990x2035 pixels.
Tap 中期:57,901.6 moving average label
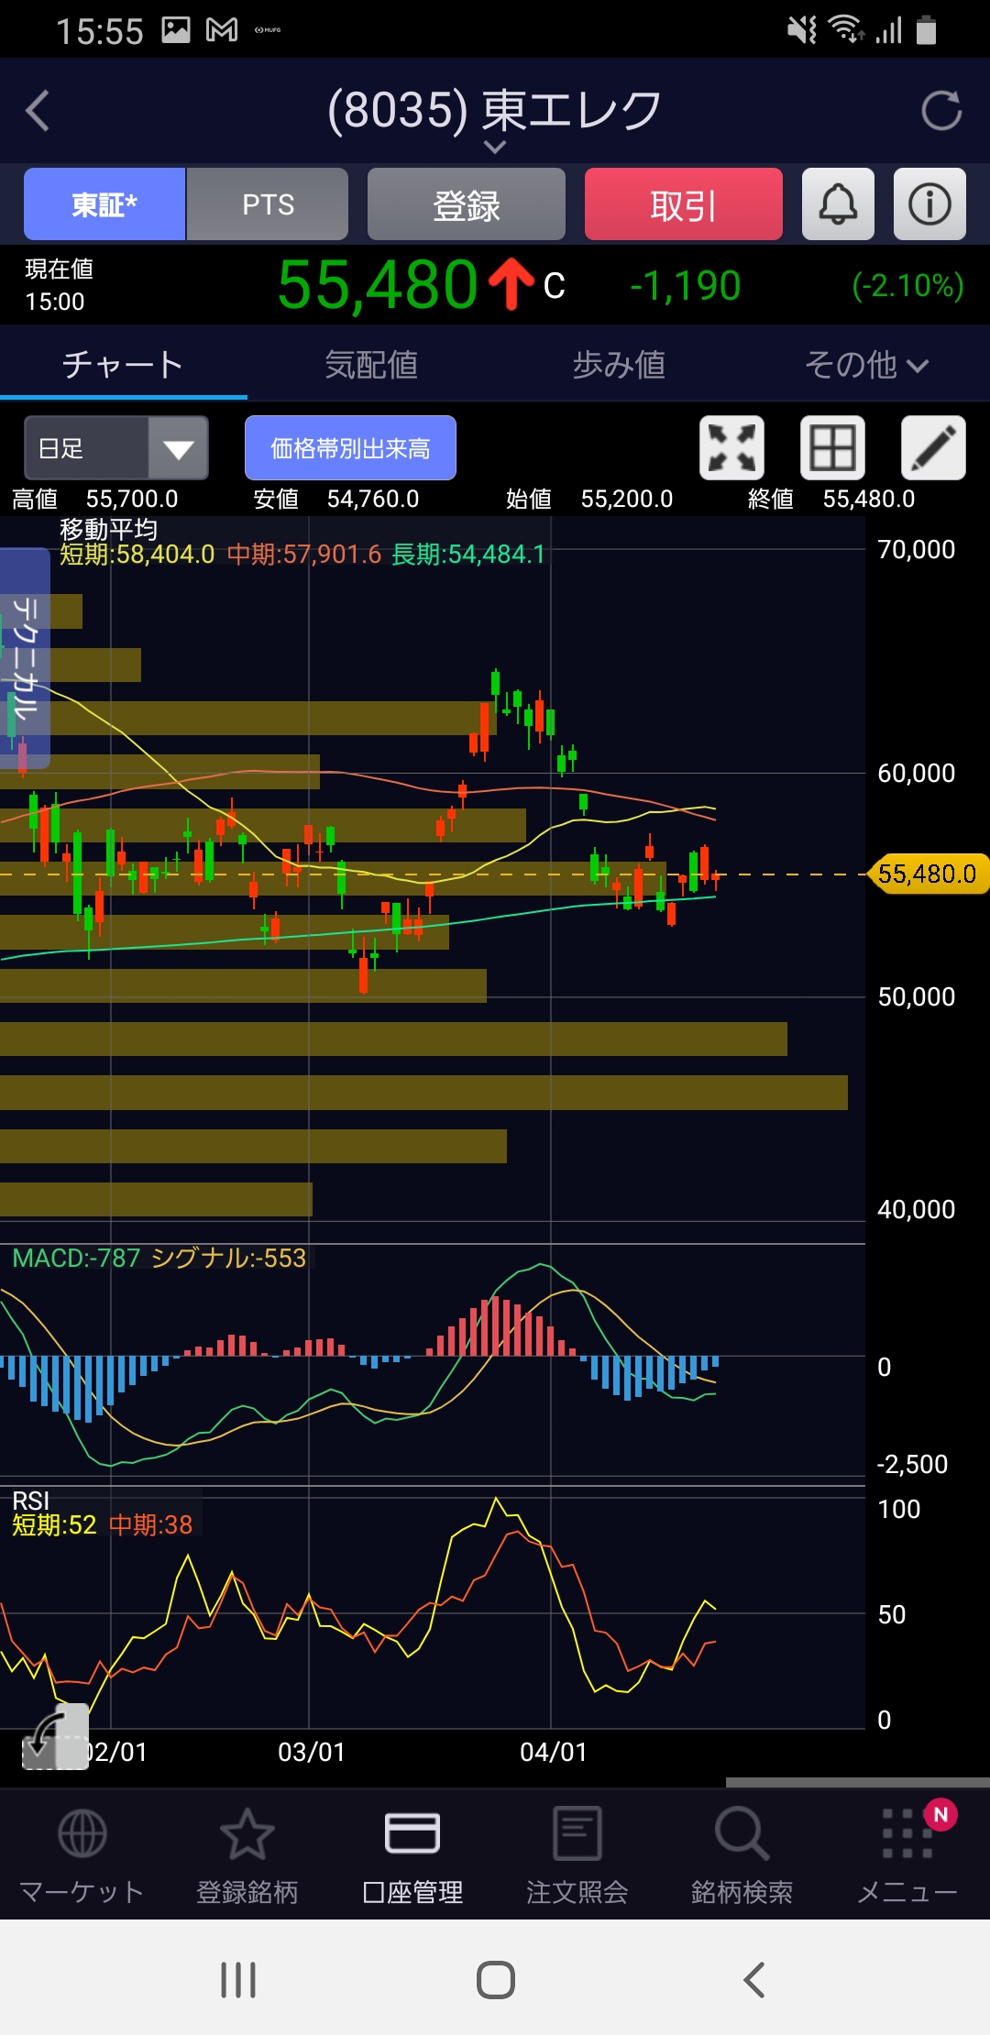[304, 554]
